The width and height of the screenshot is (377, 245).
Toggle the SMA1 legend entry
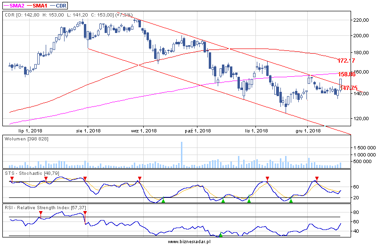39,6
